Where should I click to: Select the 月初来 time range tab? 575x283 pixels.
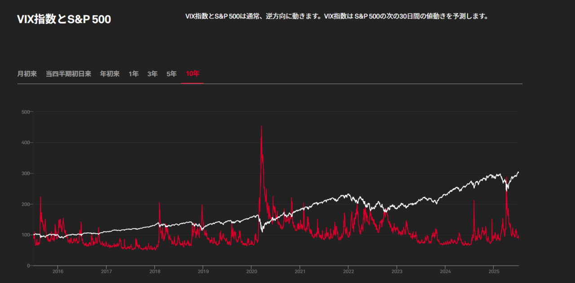[x=27, y=74]
